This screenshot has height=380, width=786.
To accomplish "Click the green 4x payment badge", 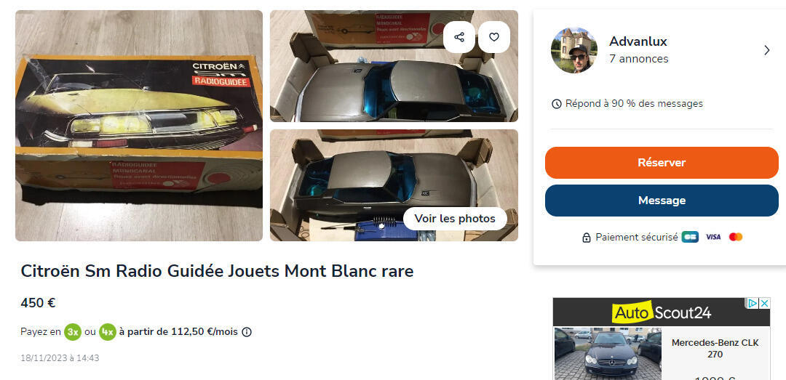I will tap(107, 332).
